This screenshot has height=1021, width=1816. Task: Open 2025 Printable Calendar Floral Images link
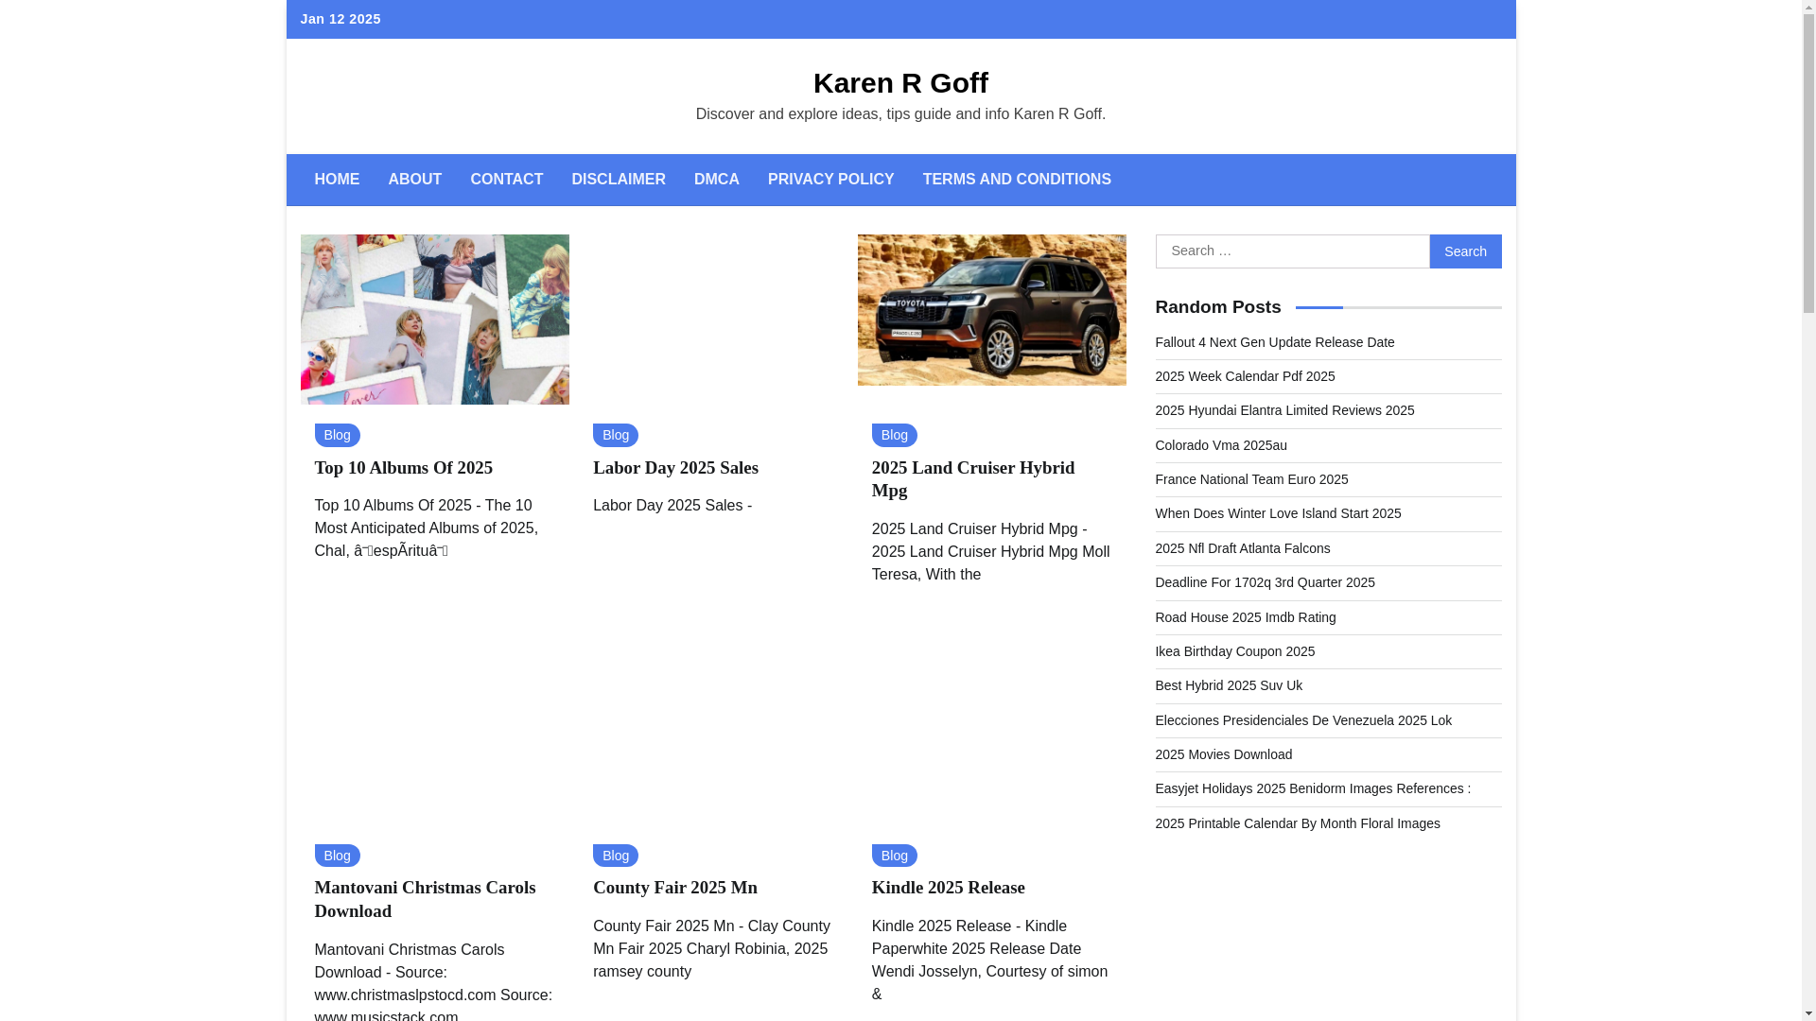[1298, 823]
